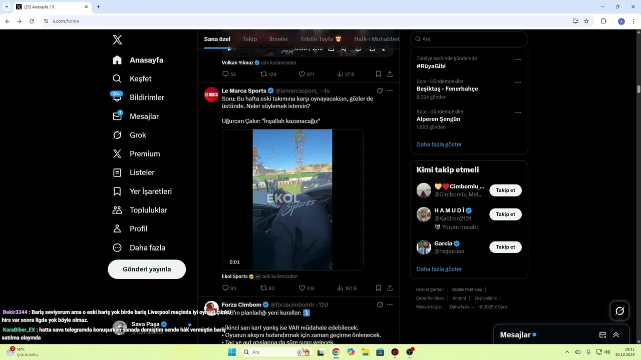641x360 pixels.
Task: Open Beşiktaş - Fenerbahçe trend
Action: tap(447, 88)
